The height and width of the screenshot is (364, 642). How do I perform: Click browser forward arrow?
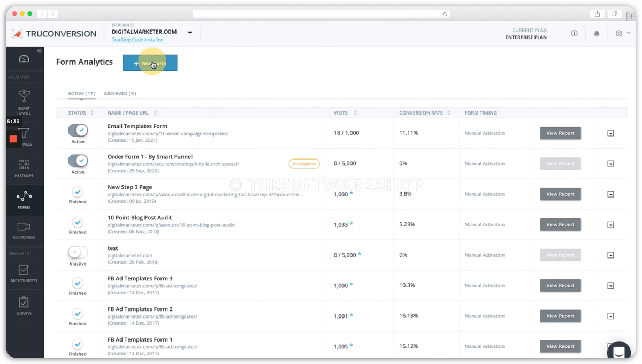click(53, 14)
